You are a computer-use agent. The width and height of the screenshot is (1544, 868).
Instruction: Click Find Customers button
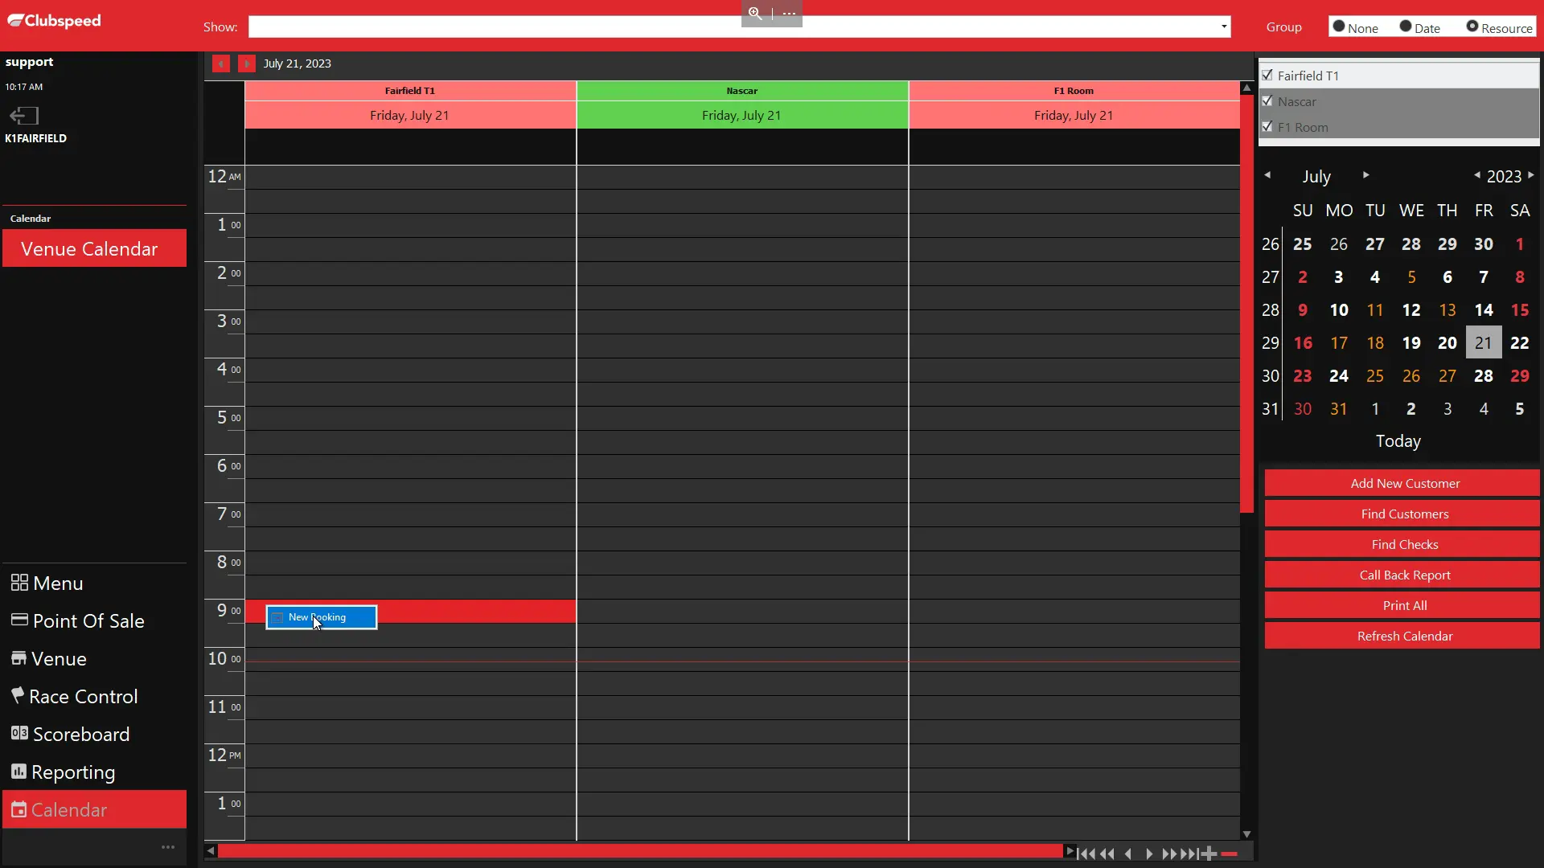point(1402,514)
